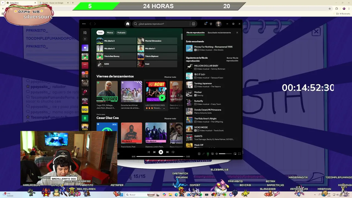Open Connect to a device icon
The image size is (352, 198).
[212, 154]
